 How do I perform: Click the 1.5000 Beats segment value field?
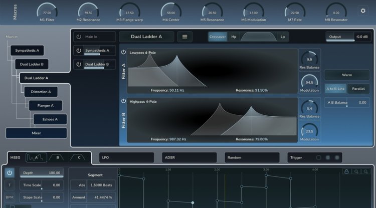tap(101, 185)
